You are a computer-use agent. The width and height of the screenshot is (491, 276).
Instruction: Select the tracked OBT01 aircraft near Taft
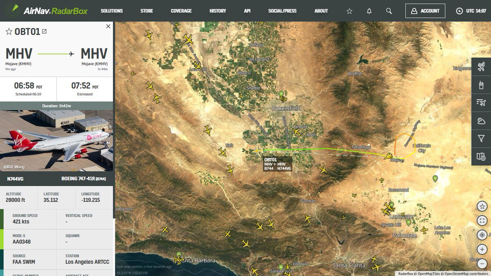point(258,151)
